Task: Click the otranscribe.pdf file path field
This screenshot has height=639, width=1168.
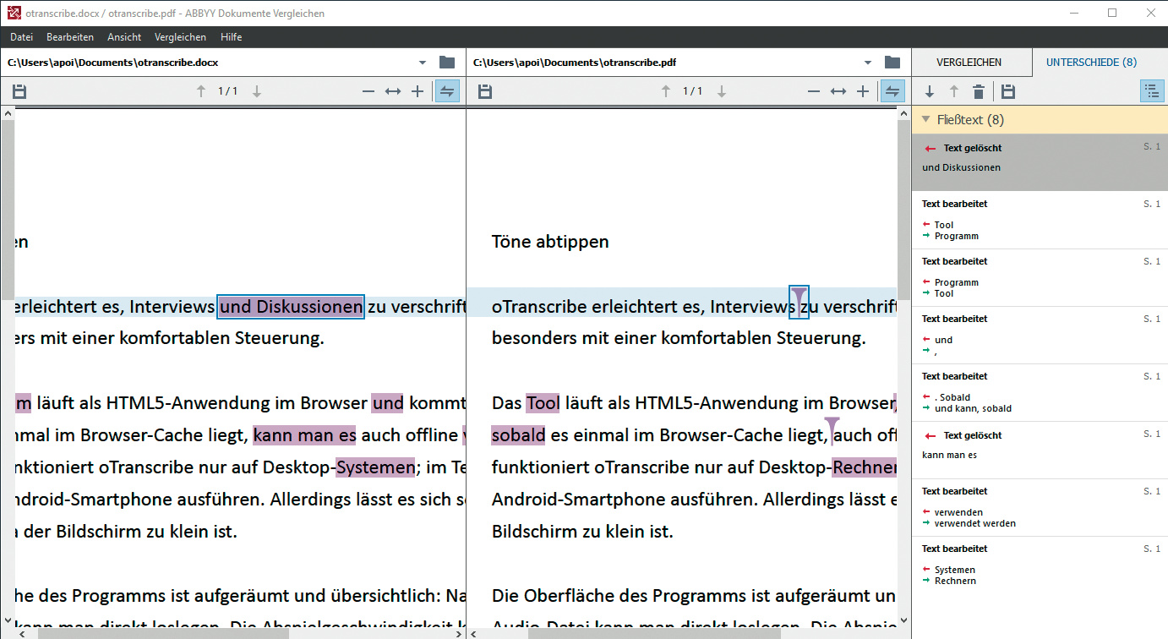Action: click(663, 63)
